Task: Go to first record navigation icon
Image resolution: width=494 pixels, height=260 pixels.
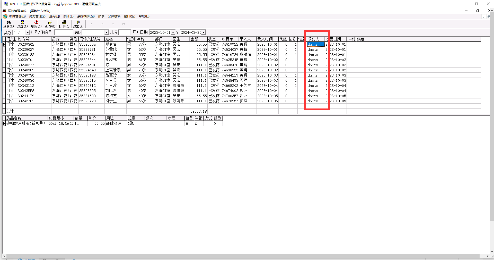Action: click(x=91, y=24)
